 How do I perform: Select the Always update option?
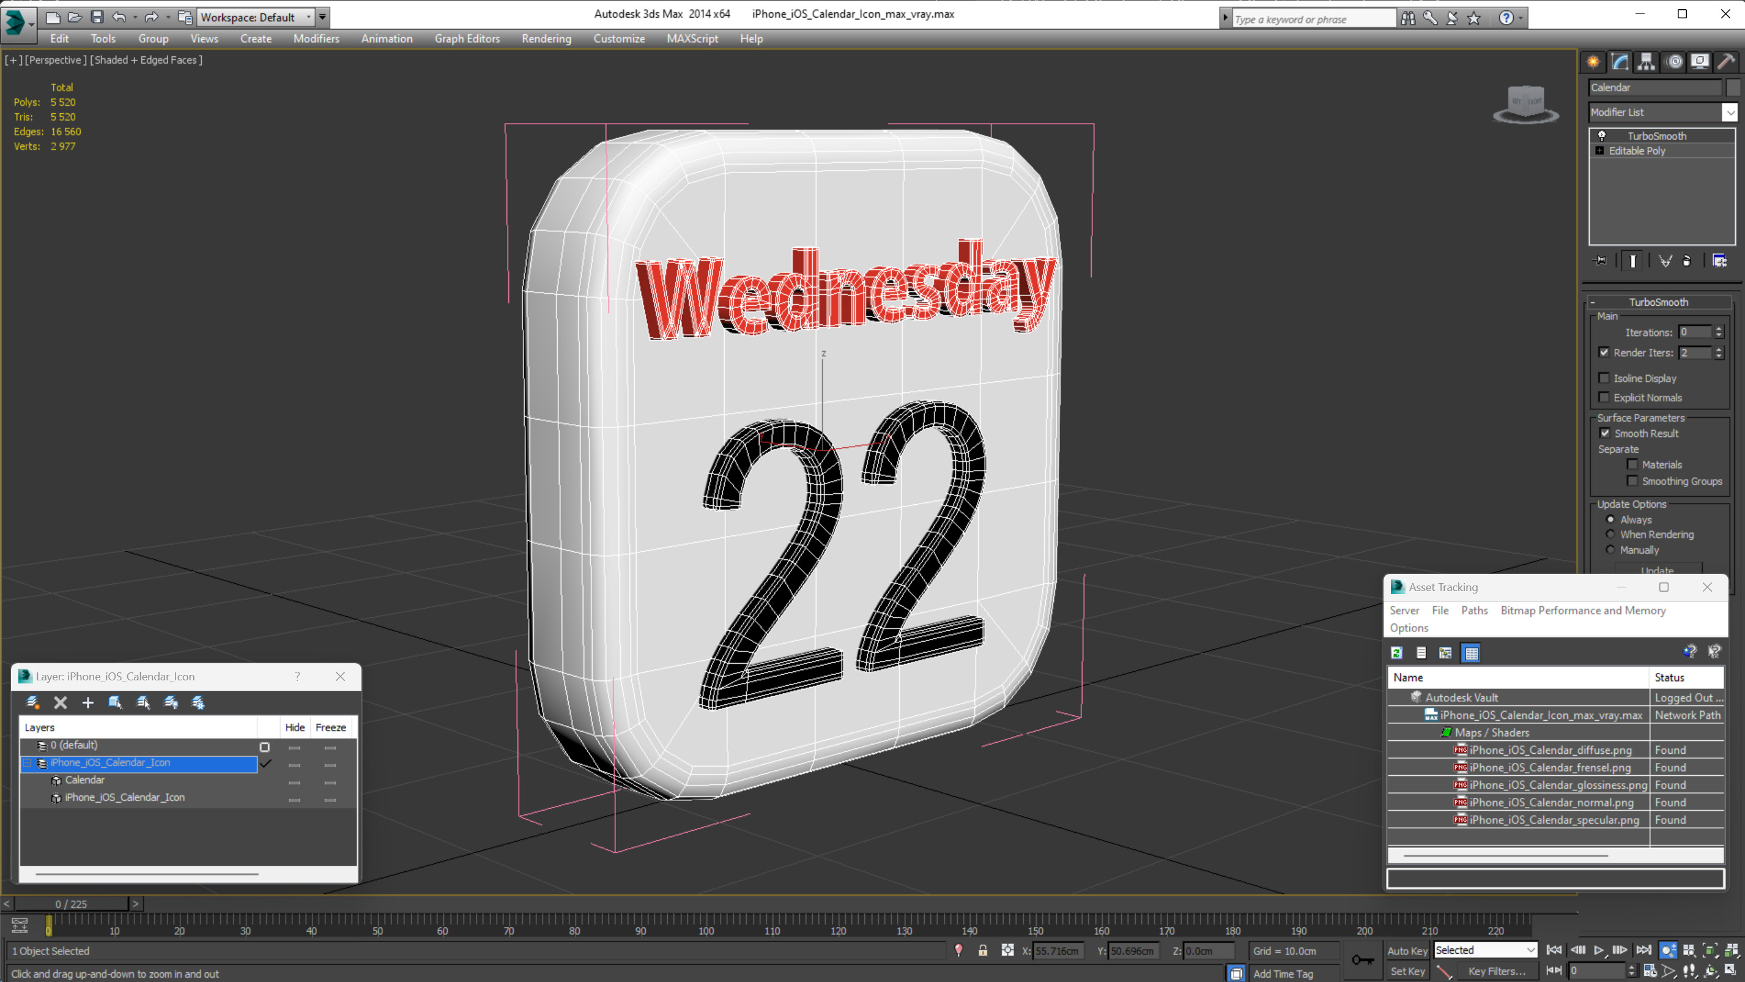coord(1610,519)
